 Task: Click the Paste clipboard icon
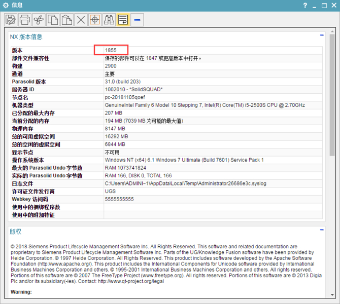pos(66,20)
